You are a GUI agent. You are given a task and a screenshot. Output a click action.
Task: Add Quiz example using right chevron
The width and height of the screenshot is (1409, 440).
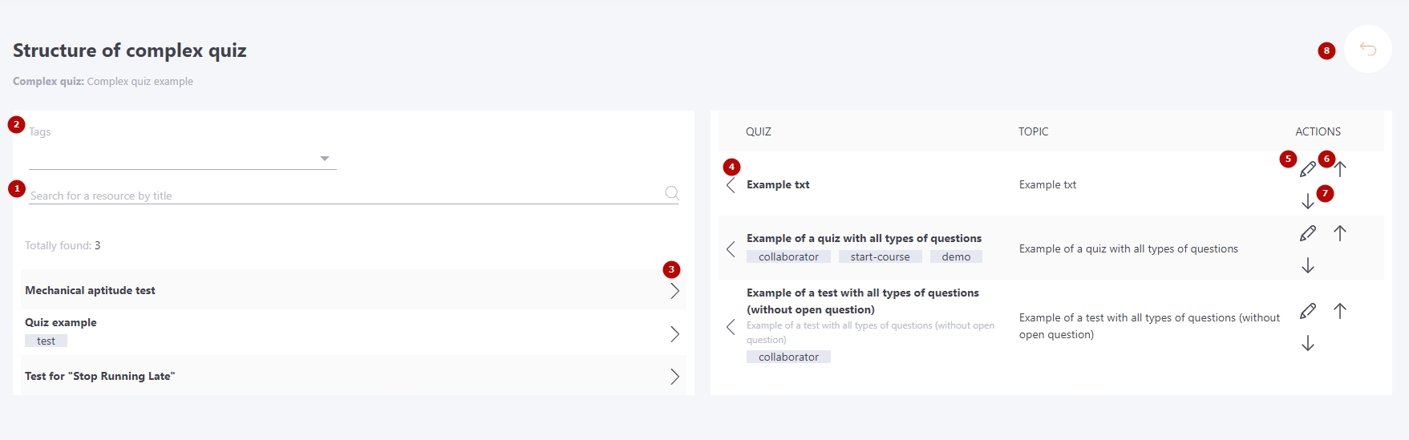pyautogui.click(x=674, y=334)
